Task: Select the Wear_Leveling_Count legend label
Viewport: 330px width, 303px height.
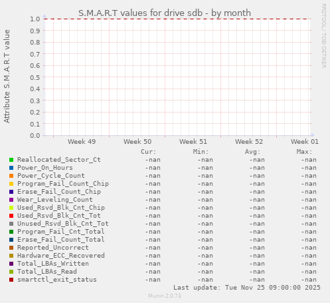Action: [55, 200]
